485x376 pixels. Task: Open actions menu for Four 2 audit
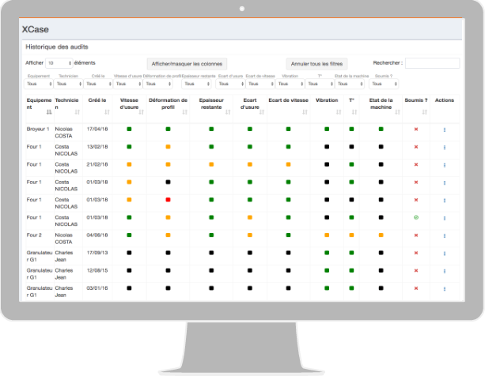[445, 235]
